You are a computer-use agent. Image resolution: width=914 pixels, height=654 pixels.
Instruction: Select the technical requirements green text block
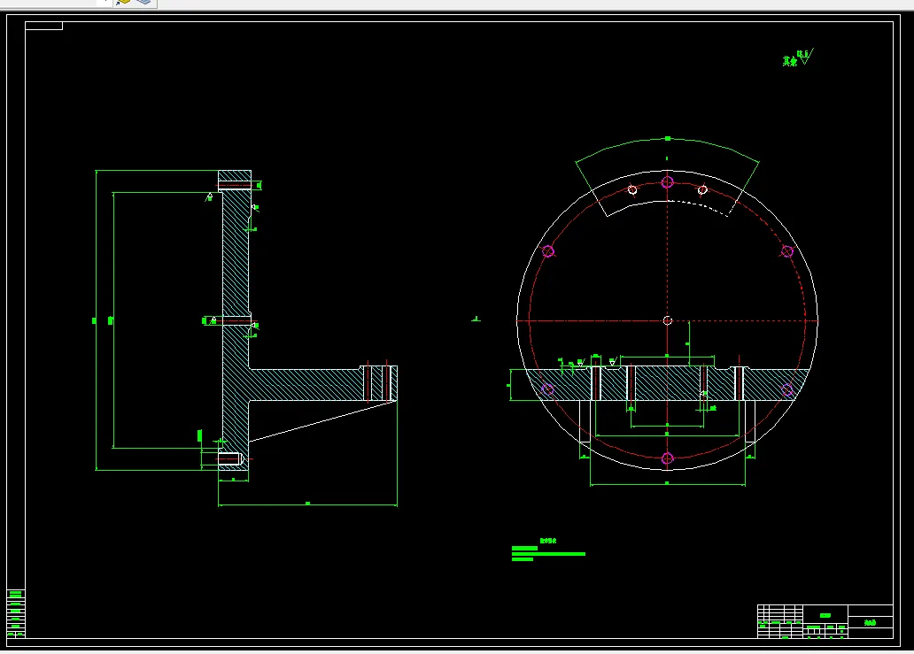[x=548, y=550]
